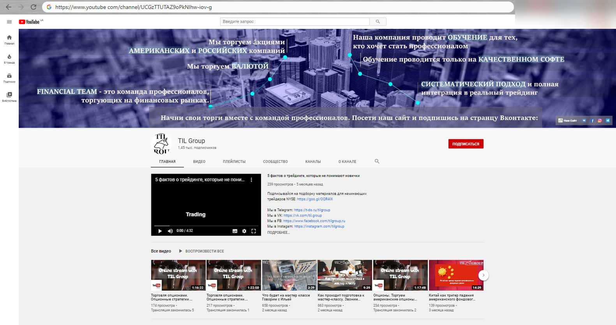
Task: Switch to the Видео channel tab
Action: [199, 162]
